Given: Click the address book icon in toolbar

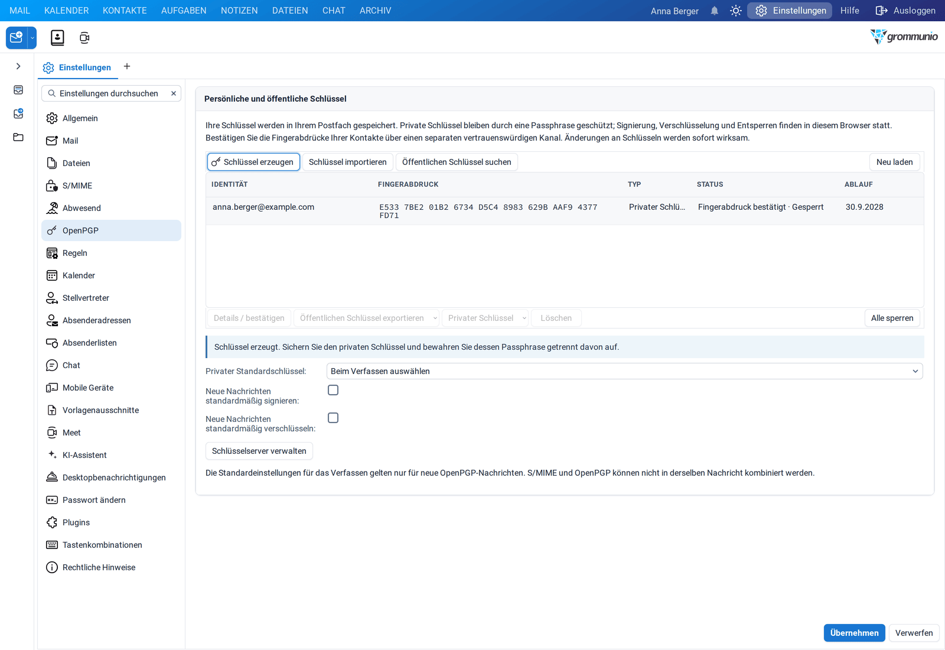Looking at the screenshot, I should (57, 38).
